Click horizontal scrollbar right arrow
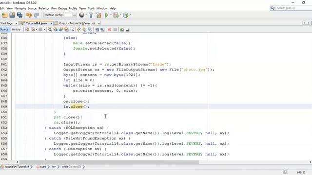312x175 pixels. (310, 162)
